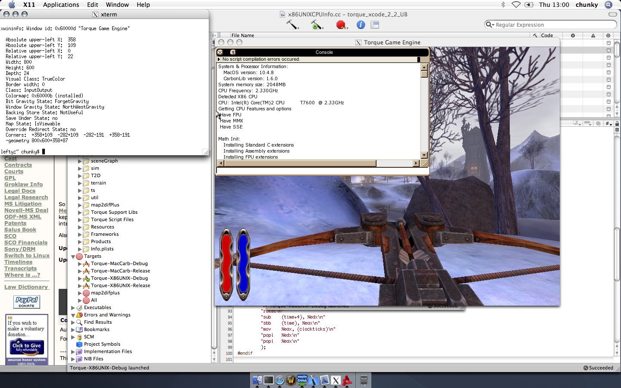Tick the second target checkbox in highlighted row
The height and width of the screenshot is (388, 621).
tap(608, 50)
